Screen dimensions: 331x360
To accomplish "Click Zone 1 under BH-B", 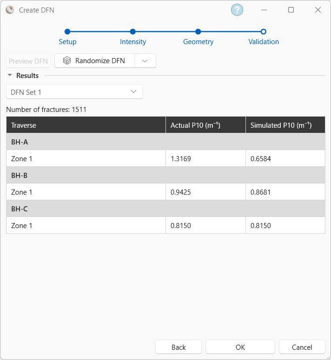I will point(86,192).
